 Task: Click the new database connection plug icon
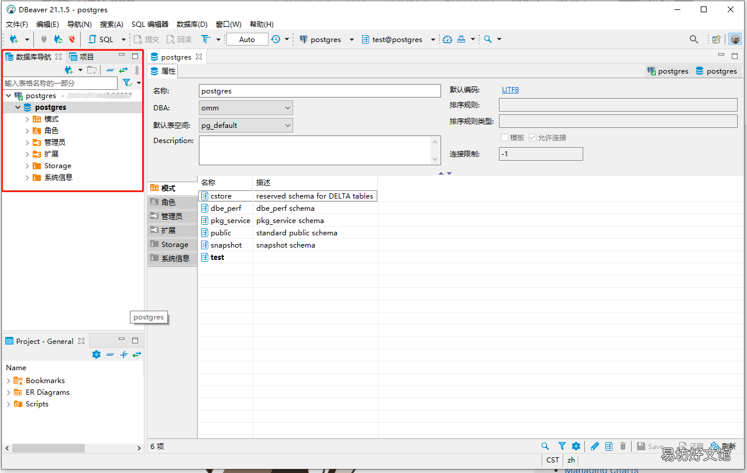14,39
